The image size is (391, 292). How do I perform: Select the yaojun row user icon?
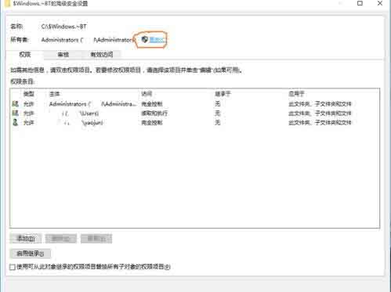click(x=16, y=122)
